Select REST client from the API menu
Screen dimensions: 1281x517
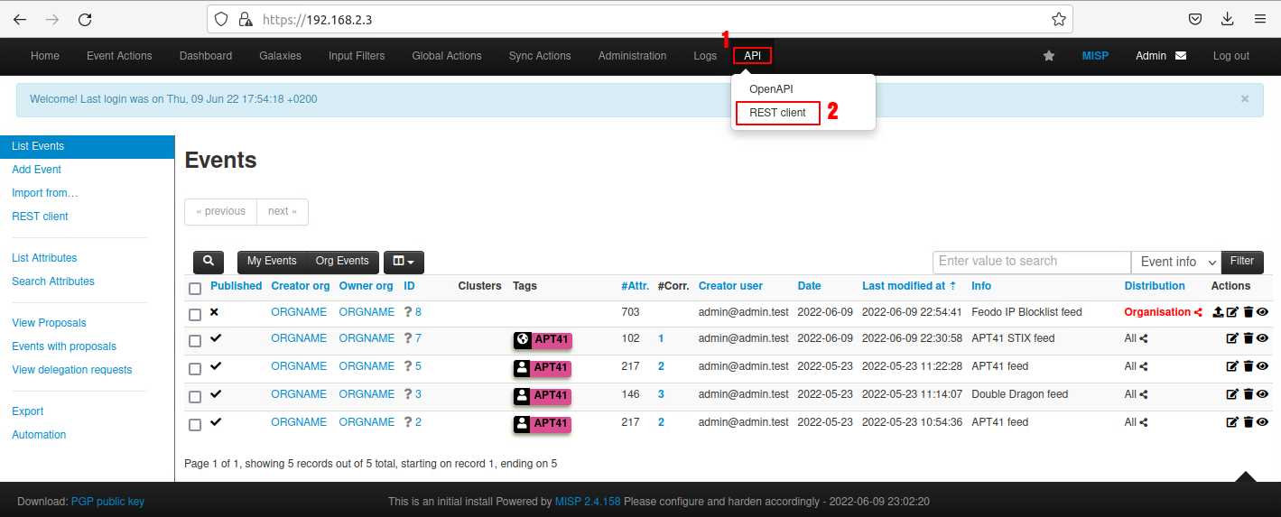coord(777,113)
